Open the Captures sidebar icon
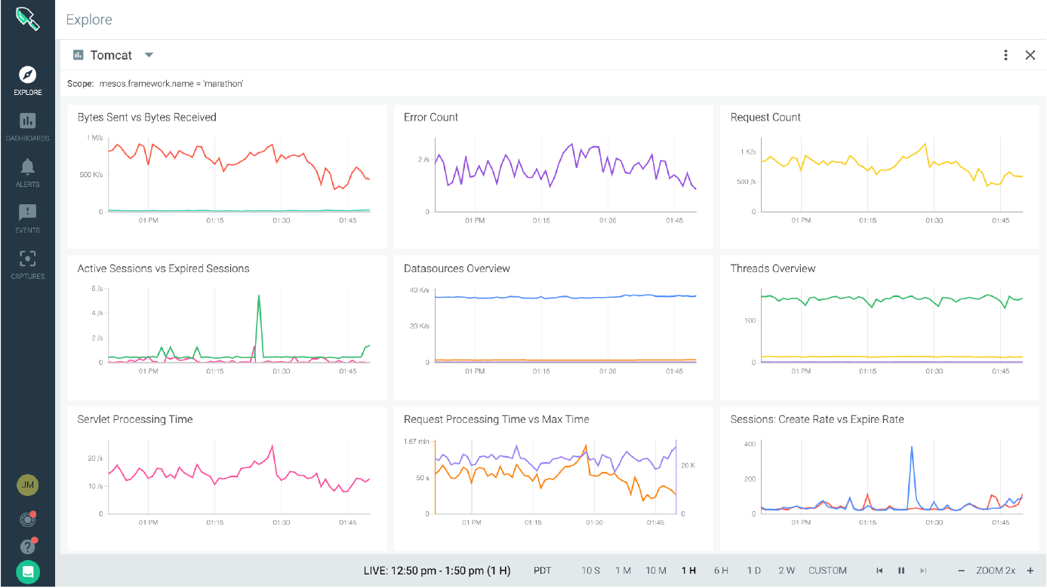 (x=27, y=259)
